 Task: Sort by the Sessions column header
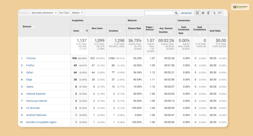(113, 30)
